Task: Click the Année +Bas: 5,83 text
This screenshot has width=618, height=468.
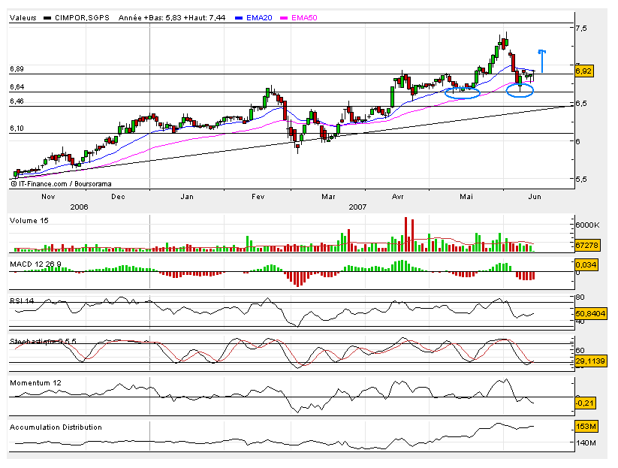Action: (149, 18)
